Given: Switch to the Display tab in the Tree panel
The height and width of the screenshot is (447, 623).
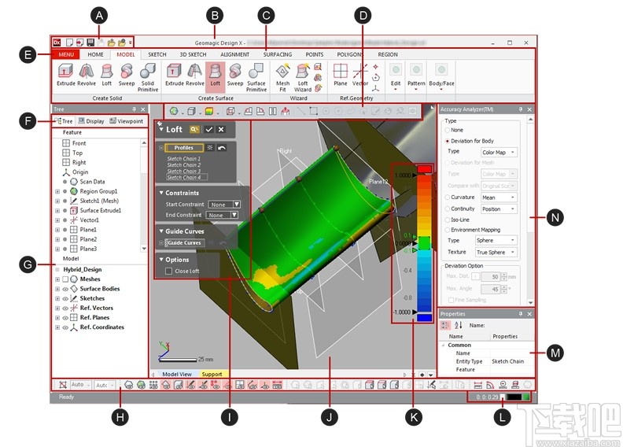Looking at the screenshot, I should pos(91,121).
